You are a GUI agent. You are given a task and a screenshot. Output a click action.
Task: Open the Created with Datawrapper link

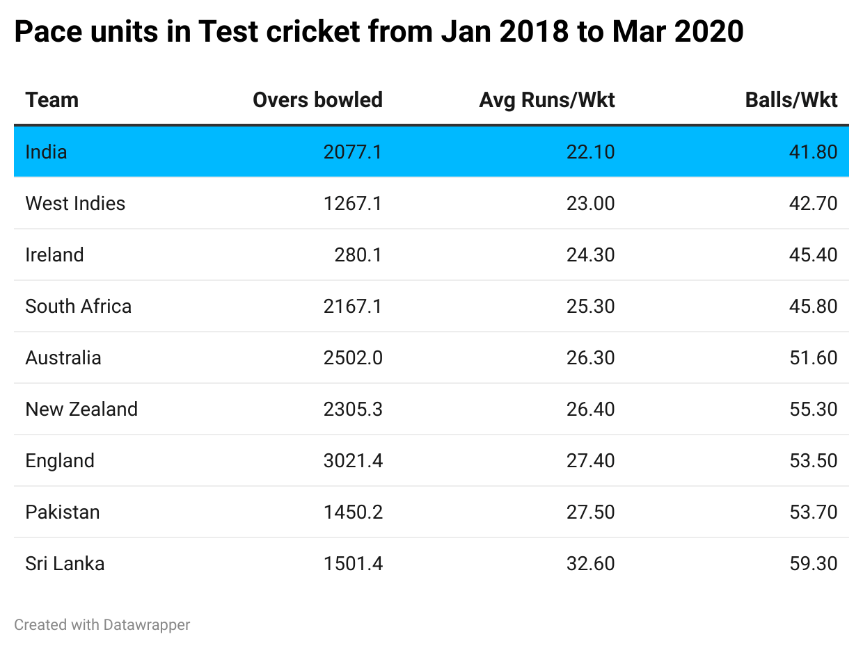[102, 625]
